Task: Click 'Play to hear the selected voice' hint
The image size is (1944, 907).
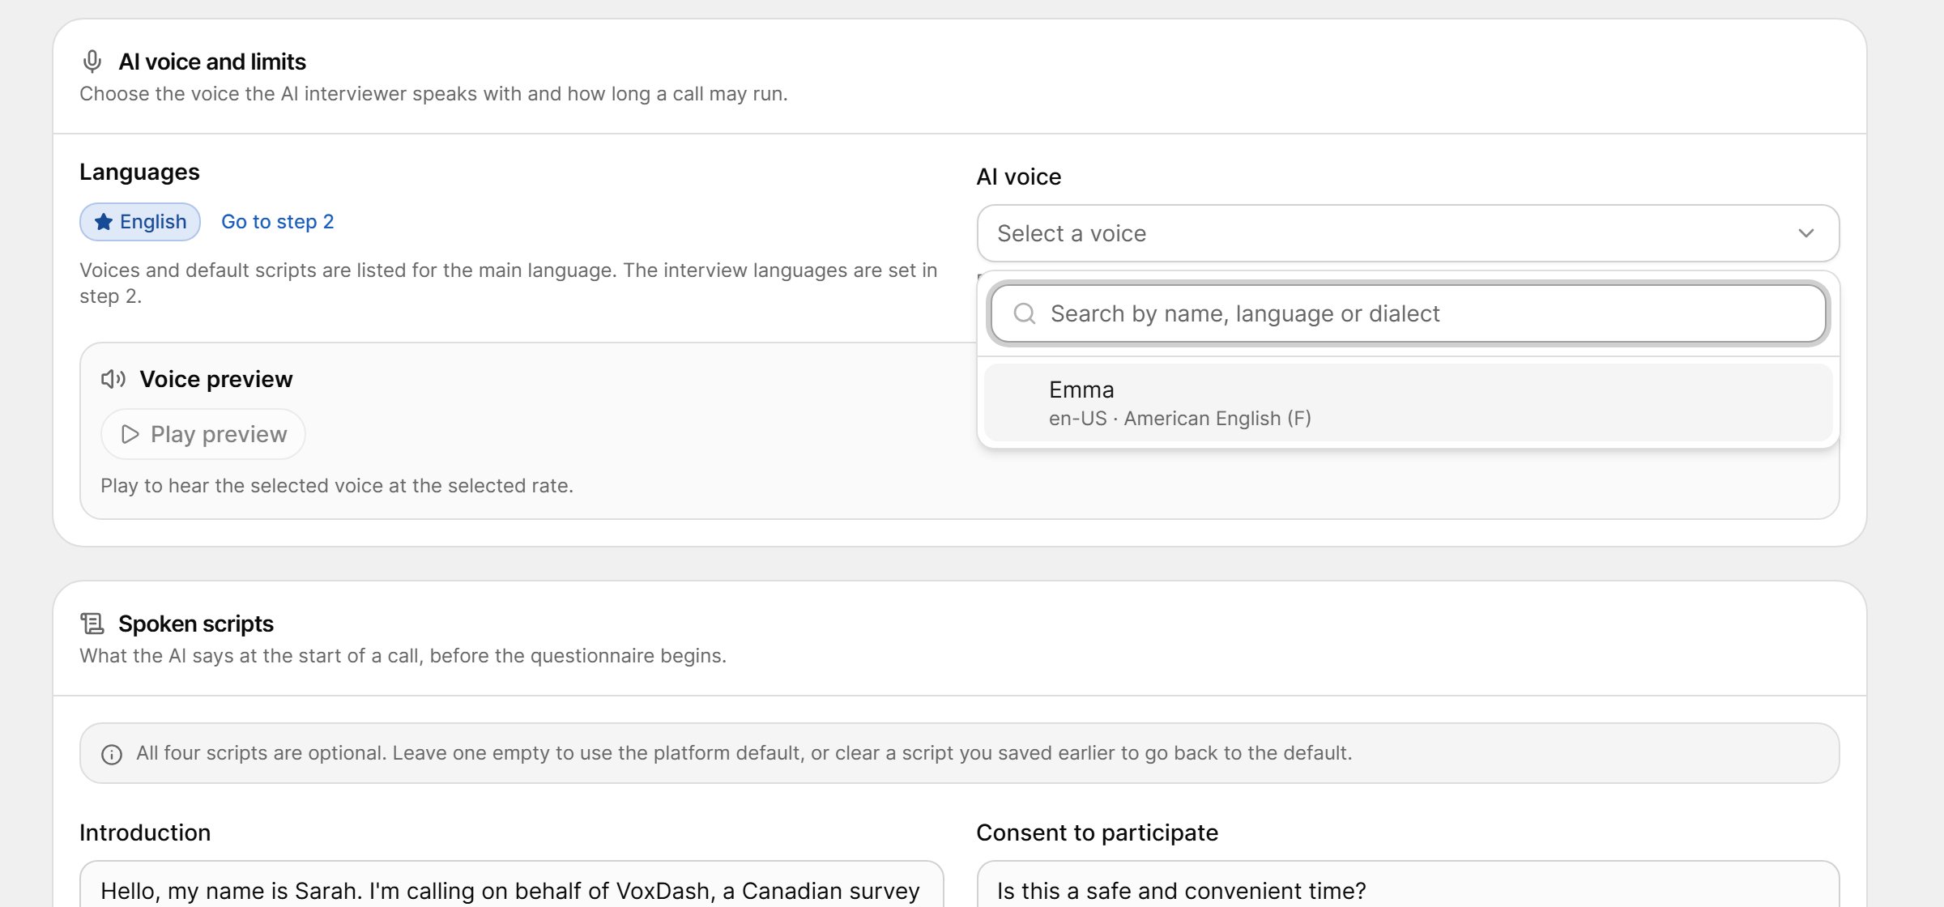Action: coord(337,486)
